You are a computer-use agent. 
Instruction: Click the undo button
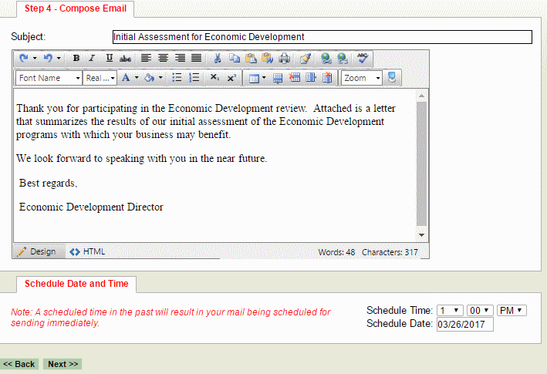[x=23, y=58]
